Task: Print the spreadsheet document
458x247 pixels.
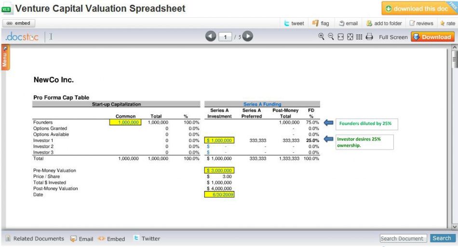Action: click(x=369, y=37)
